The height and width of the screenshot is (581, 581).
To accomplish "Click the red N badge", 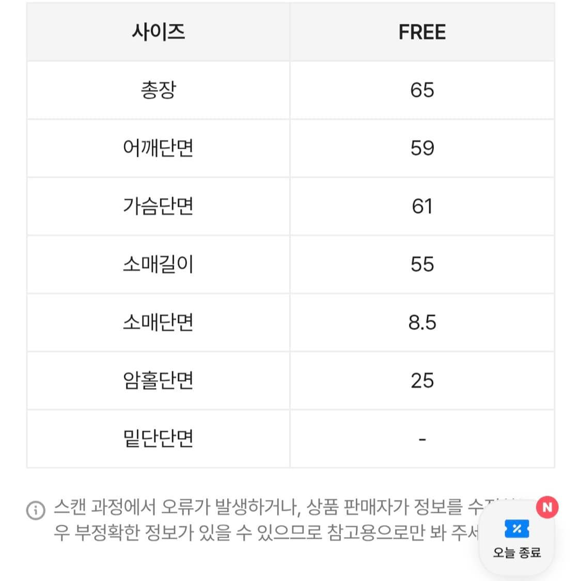I will 547,507.
